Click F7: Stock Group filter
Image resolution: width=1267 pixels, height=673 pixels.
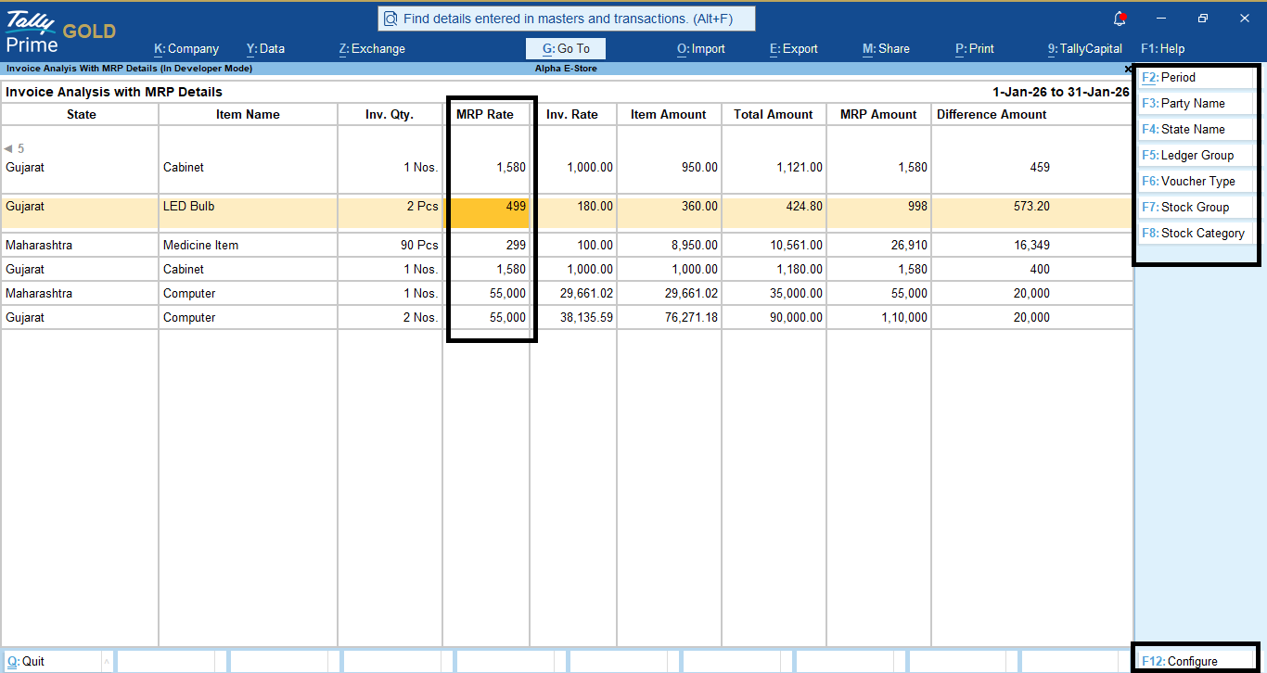click(1197, 208)
